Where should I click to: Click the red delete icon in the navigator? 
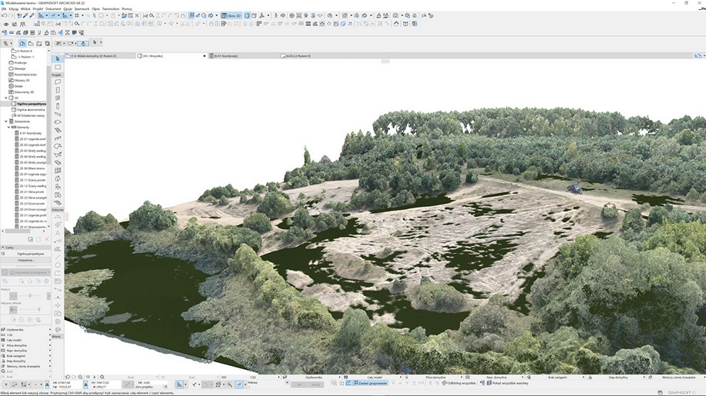(x=46, y=239)
